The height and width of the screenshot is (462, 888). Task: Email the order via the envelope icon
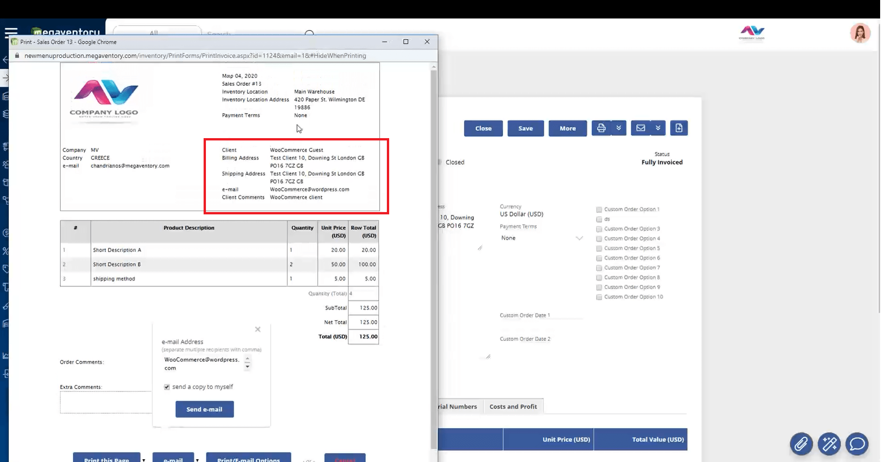click(640, 128)
